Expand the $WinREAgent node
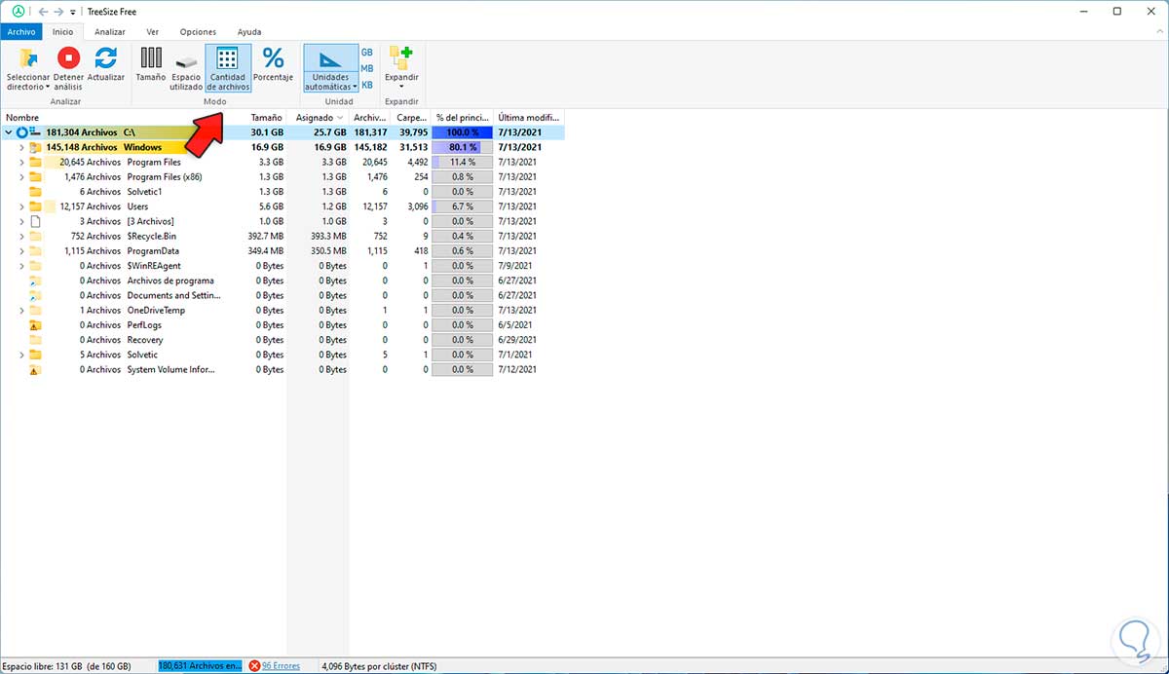 21,266
